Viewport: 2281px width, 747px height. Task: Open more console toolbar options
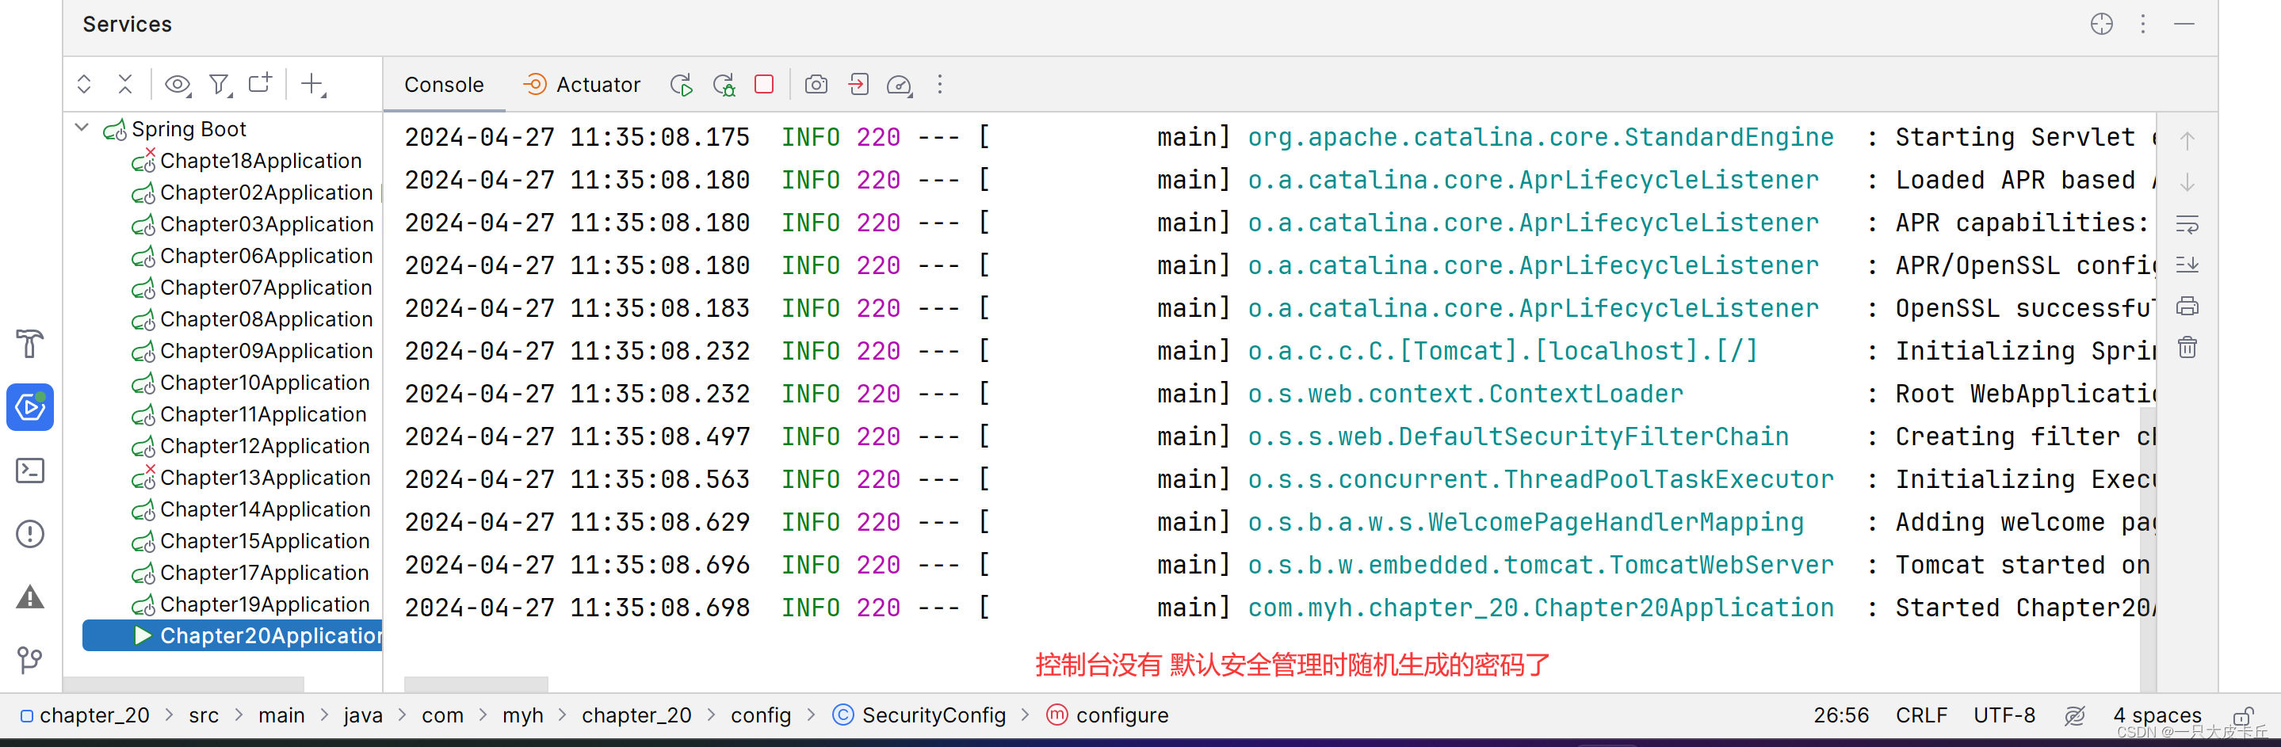[941, 85]
